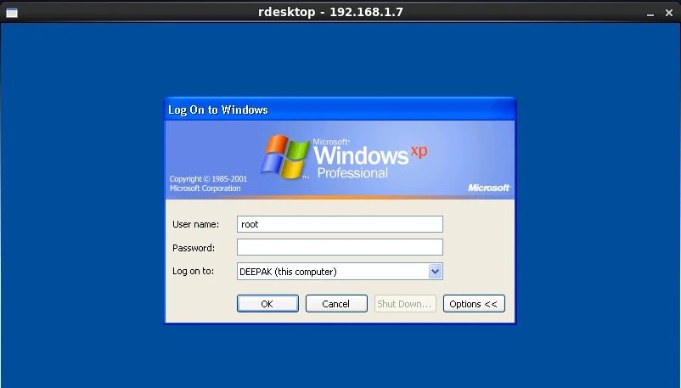Collapse the dialog with Options <<

point(474,304)
